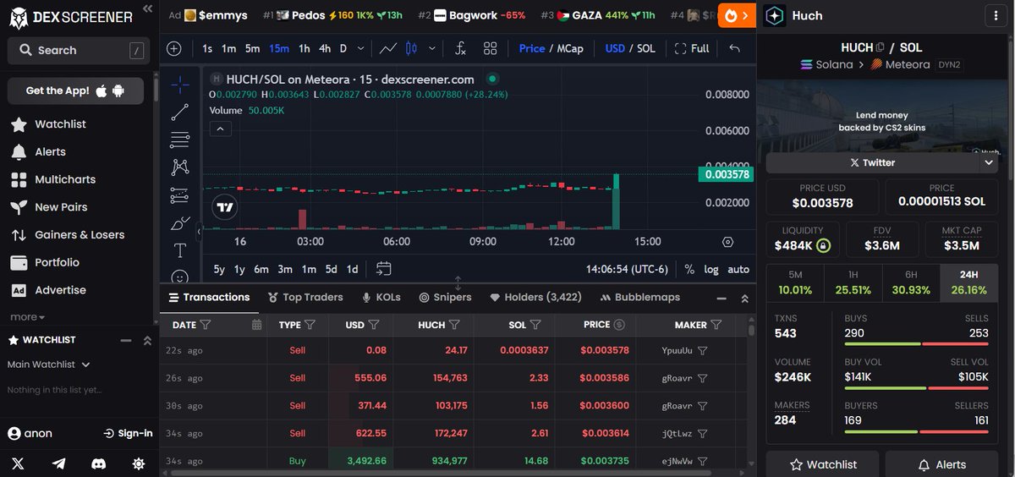Toggle Price chart mode
This screenshot has height=477, width=1015.
[532, 48]
